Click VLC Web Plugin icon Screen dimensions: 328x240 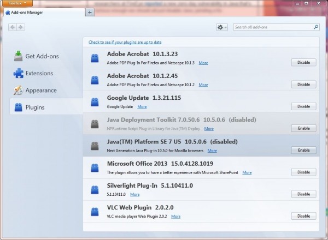click(95, 212)
